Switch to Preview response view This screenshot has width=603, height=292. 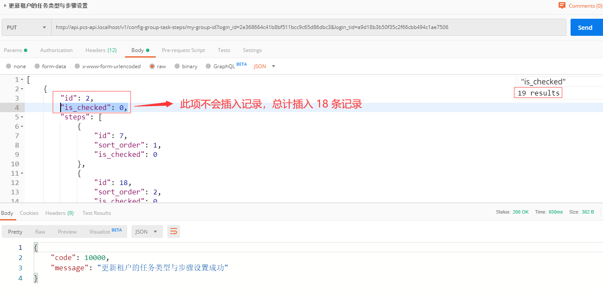pyautogui.click(x=67, y=231)
